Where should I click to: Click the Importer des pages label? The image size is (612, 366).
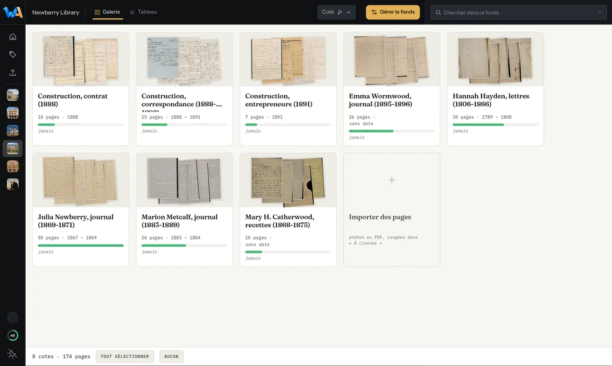pyautogui.click(x=380, y=217)
